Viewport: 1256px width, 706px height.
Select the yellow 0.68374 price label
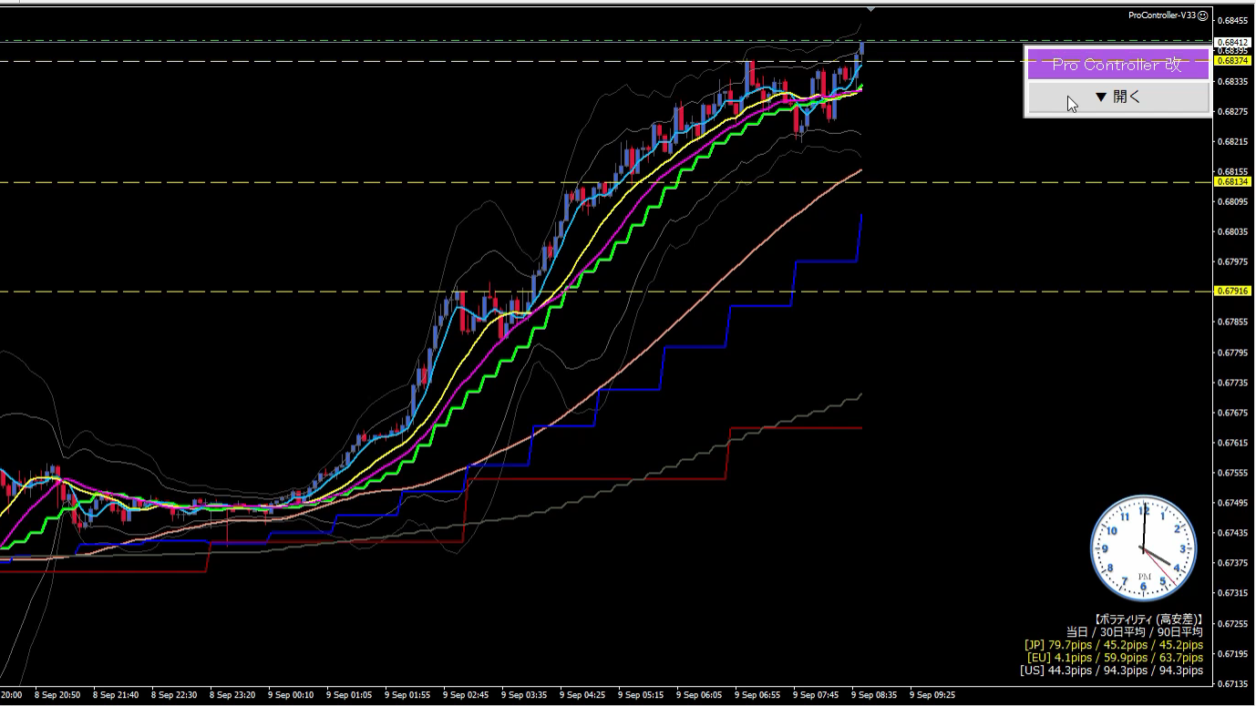tap(1232, 61)
